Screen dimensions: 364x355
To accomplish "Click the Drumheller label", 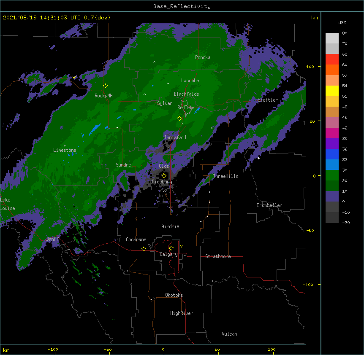I will [x=269, y=205].
